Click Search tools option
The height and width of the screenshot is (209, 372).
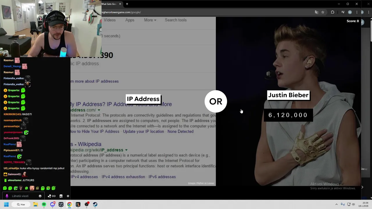click(176, 20)
